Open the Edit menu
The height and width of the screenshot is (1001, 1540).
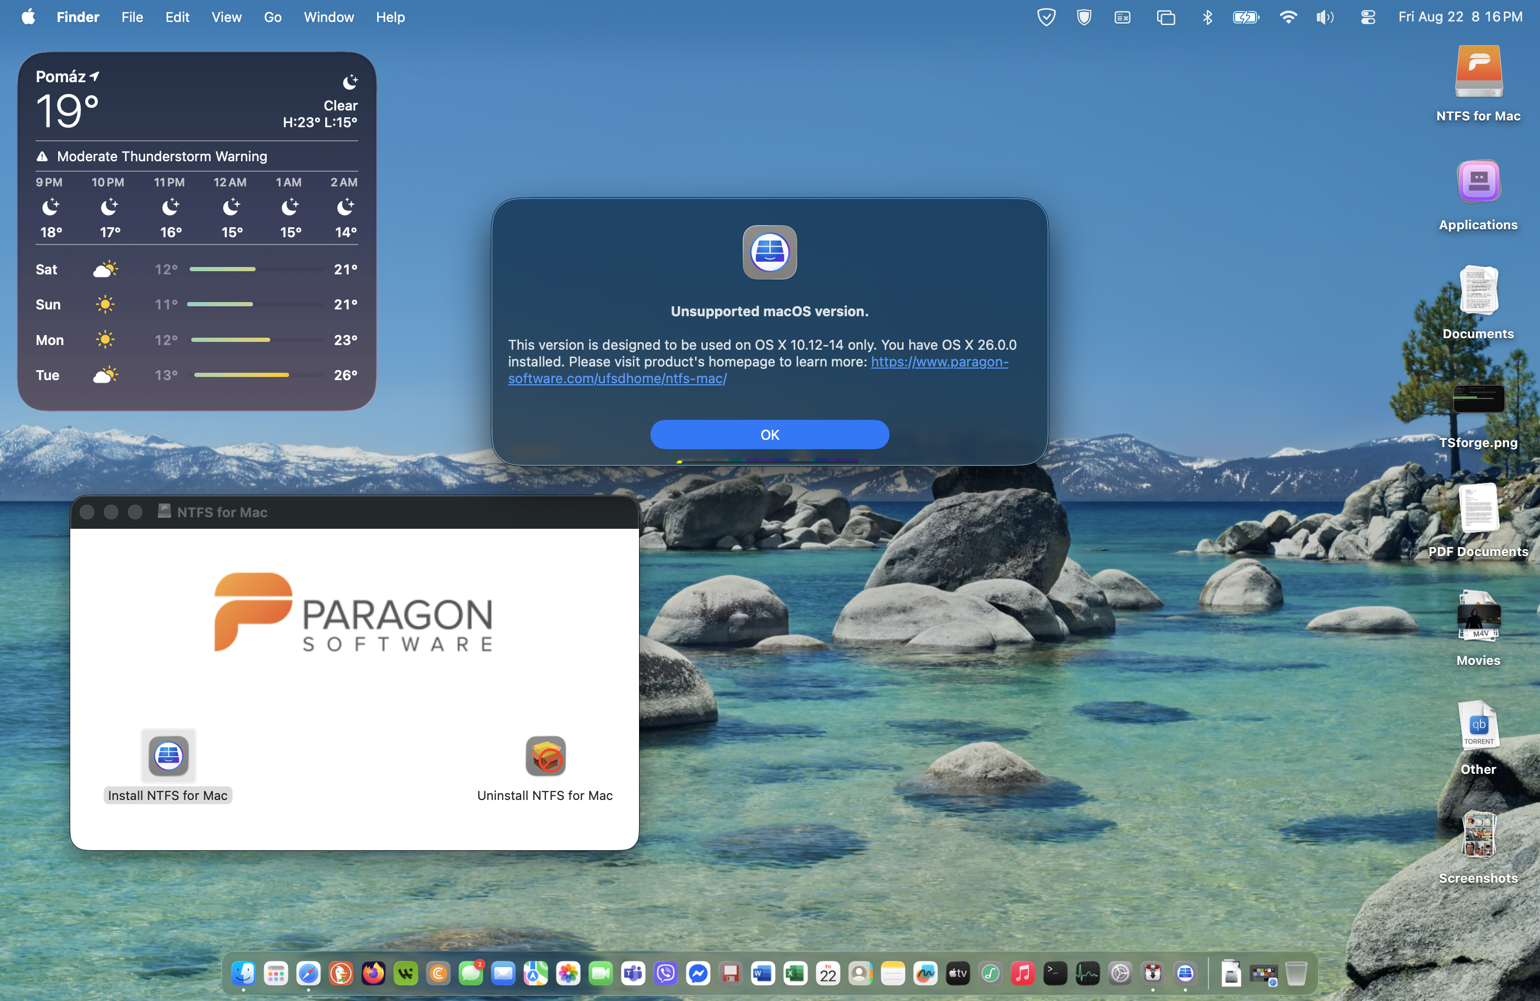[177, 17]
